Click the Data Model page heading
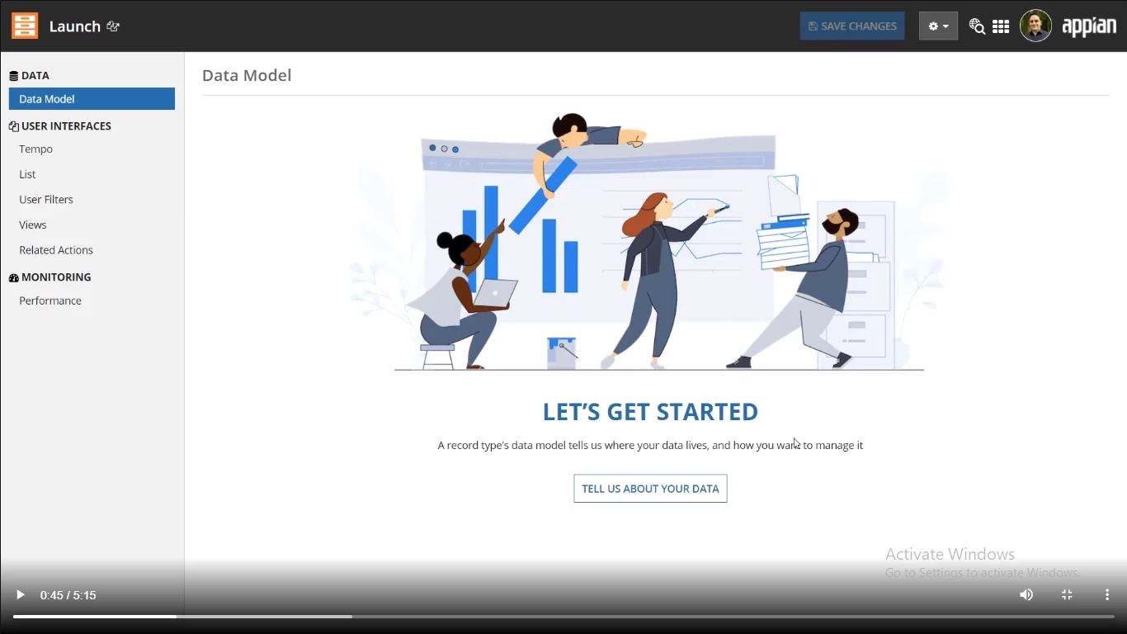1127x634 pixels. pos(247,75)
